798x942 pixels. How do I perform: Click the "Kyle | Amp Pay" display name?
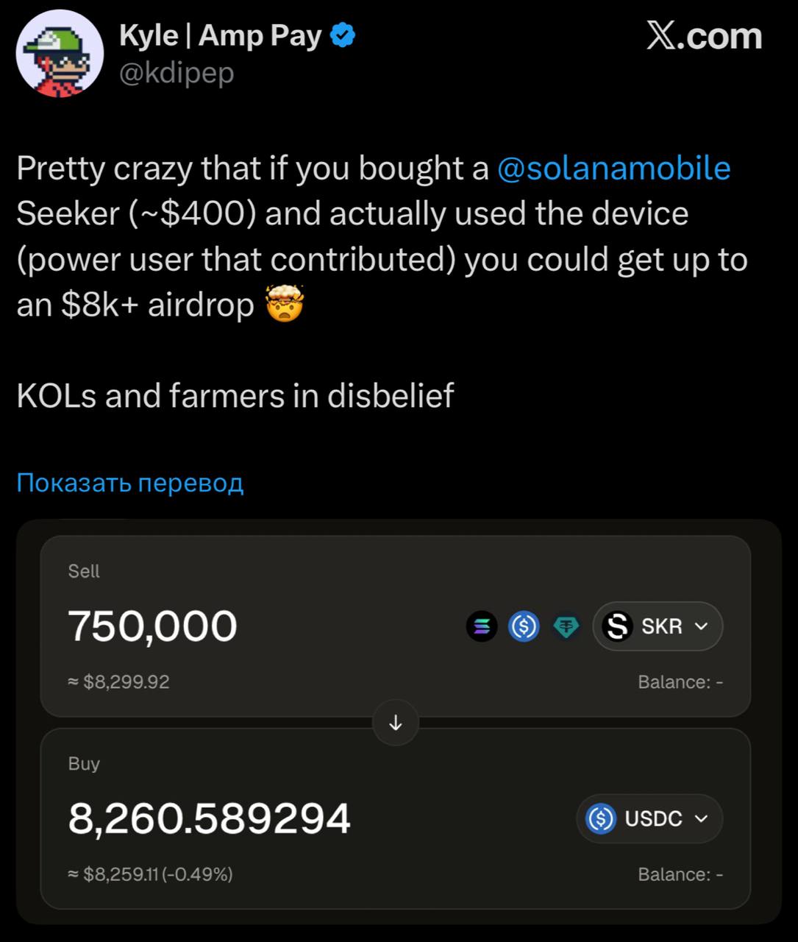point(221,35)
